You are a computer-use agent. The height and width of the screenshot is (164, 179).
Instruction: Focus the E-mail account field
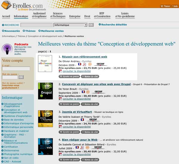click(16, 69)
